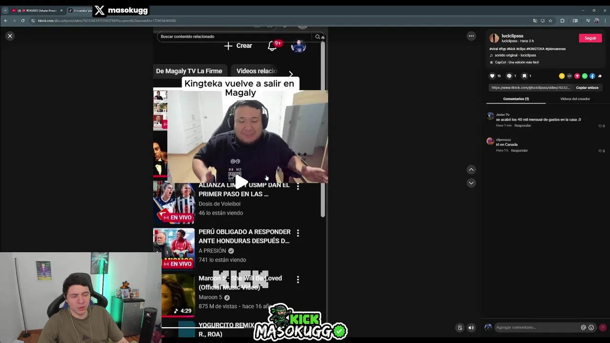Send to friends via red paper-plane icon
This screenshot has width=610, height=343.
point(577,76)
